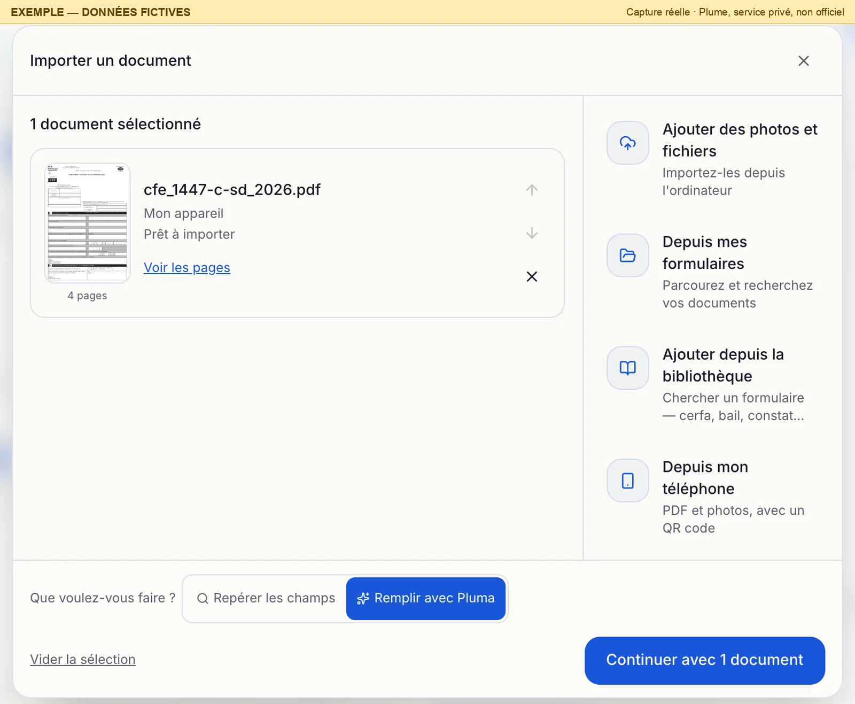Viewport: 855px width, 704px height.
Task: Click the search icon in Repérer les champs
Action: tap(203, 599)
